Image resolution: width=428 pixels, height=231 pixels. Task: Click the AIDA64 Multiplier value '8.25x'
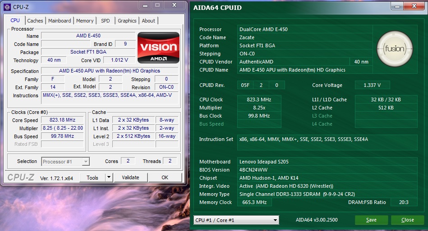pos(259,108)
